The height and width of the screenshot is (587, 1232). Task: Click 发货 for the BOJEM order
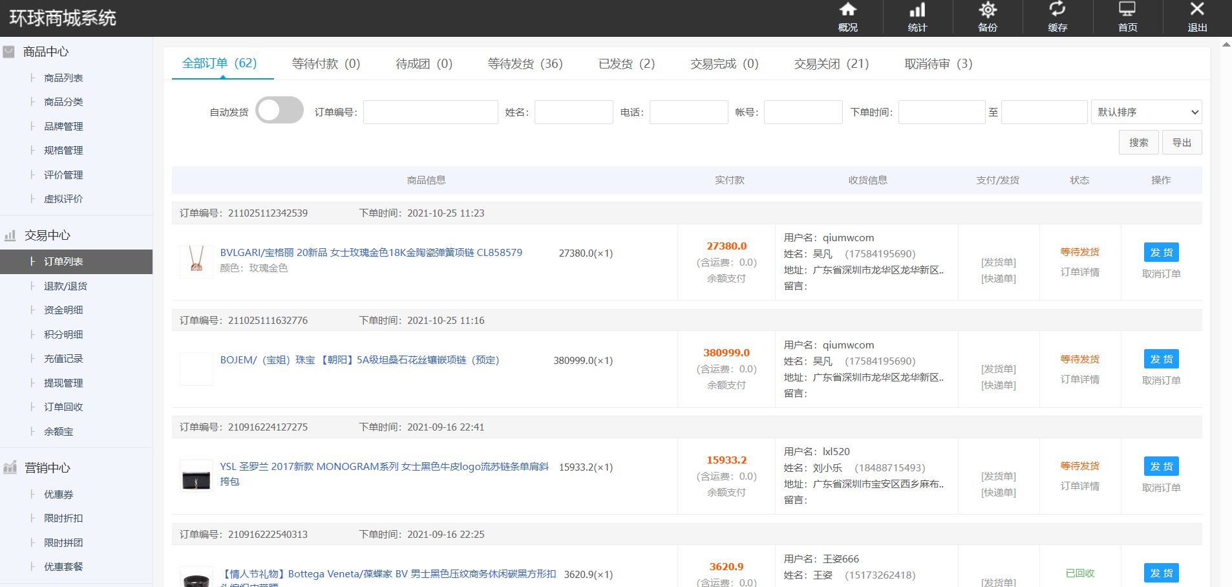pos(1162,359)
